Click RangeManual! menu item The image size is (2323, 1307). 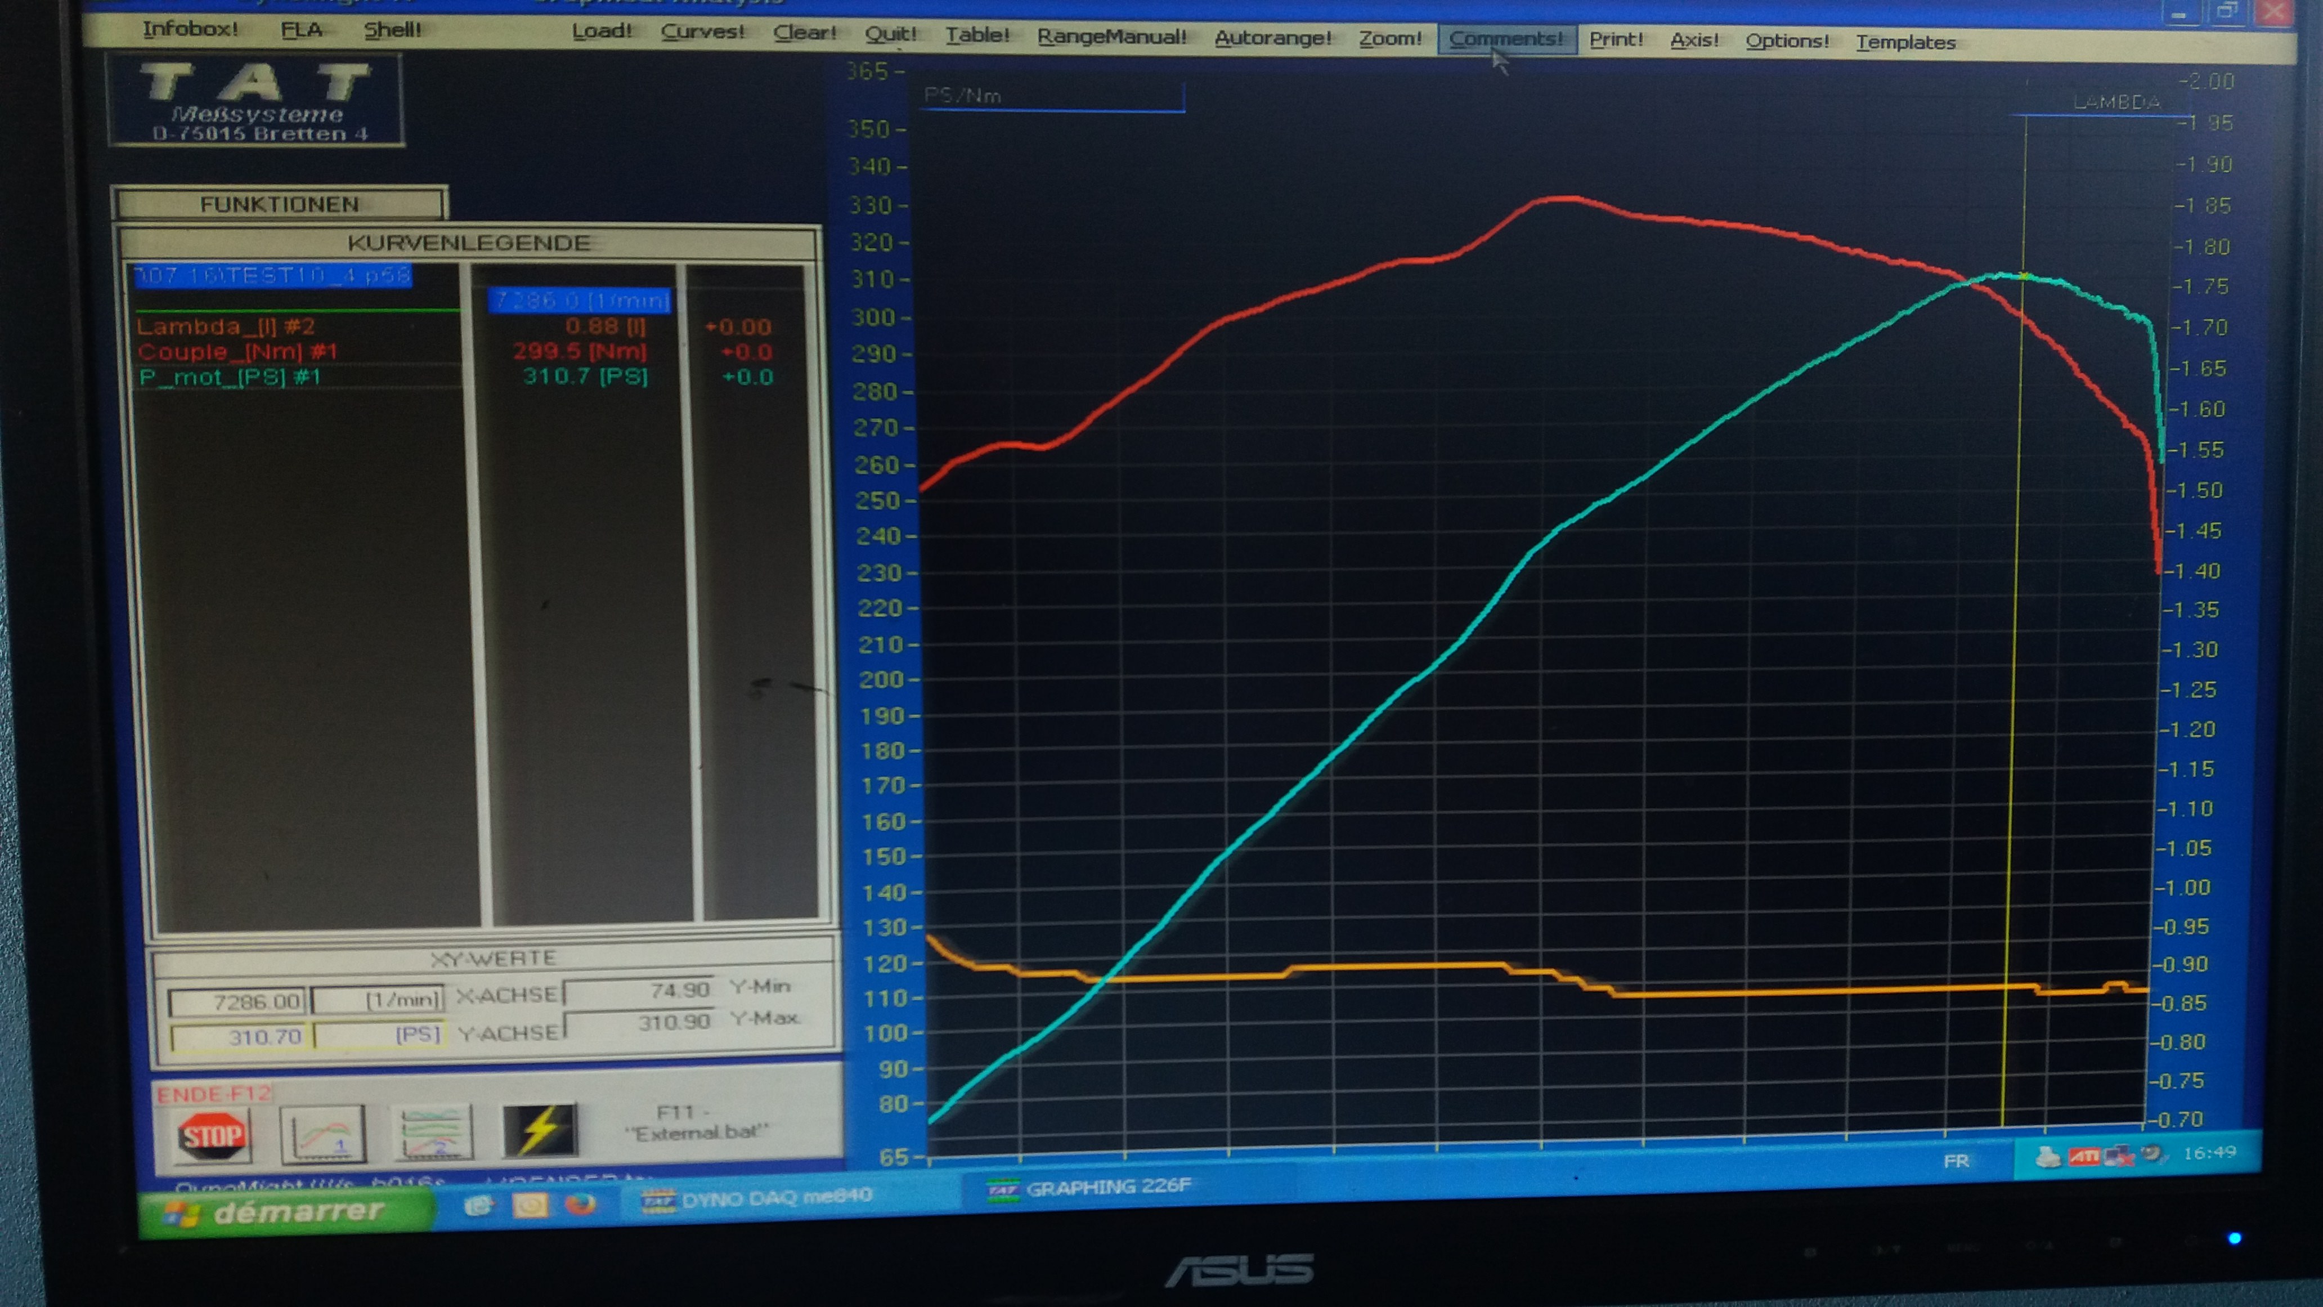point(1111,37)
